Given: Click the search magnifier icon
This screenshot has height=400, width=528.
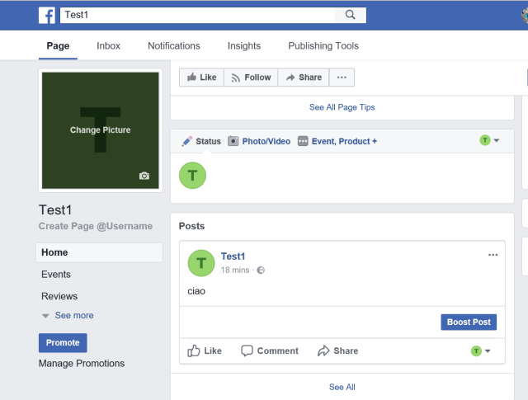Looking at the screenshot, I should tap(350, 15).
